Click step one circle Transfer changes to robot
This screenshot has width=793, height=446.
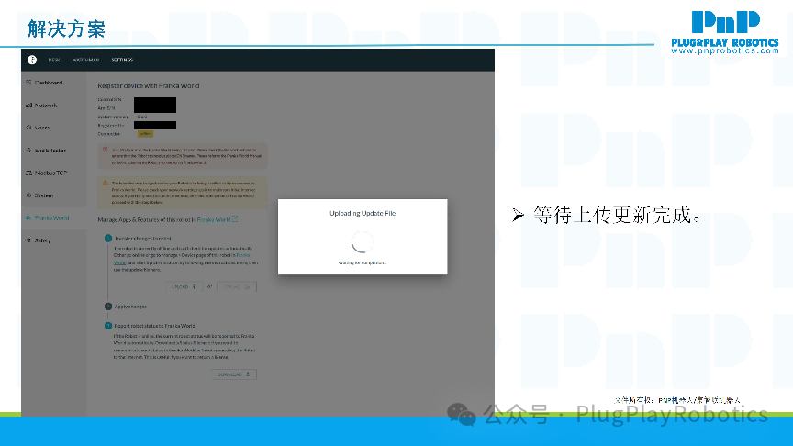107,239
